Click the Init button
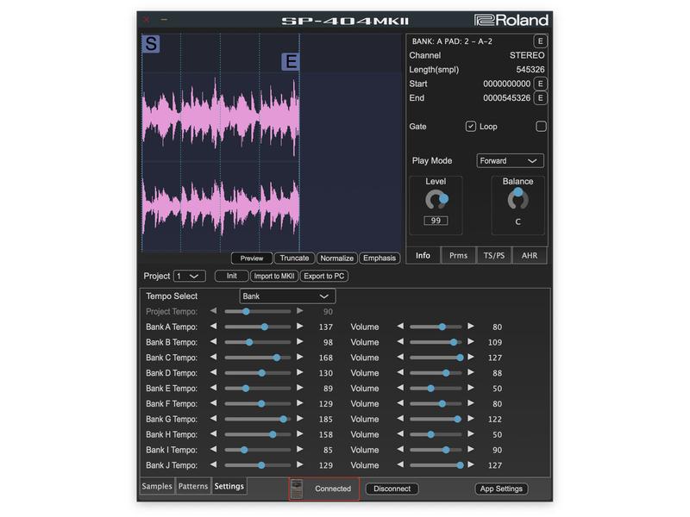The image size is (690, 517). tap(231, 276)
